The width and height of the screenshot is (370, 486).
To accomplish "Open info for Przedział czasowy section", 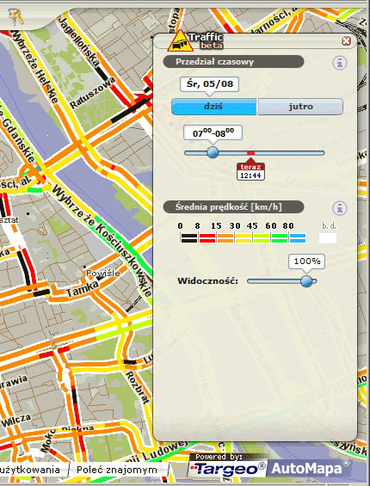I will 340,63.
